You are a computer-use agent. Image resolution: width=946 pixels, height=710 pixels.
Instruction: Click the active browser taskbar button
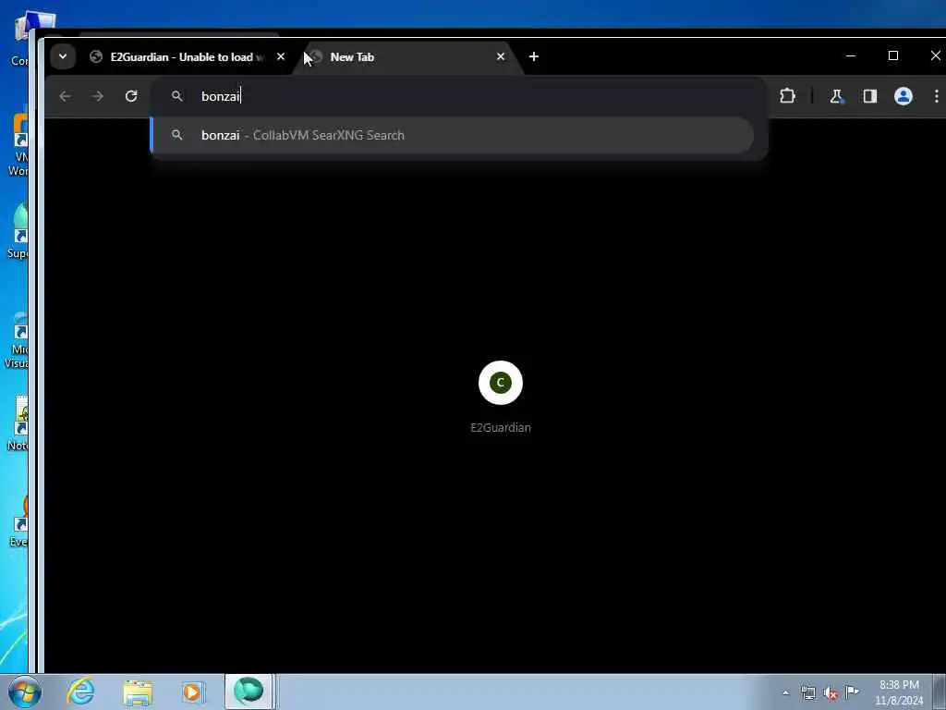[249, 692]
